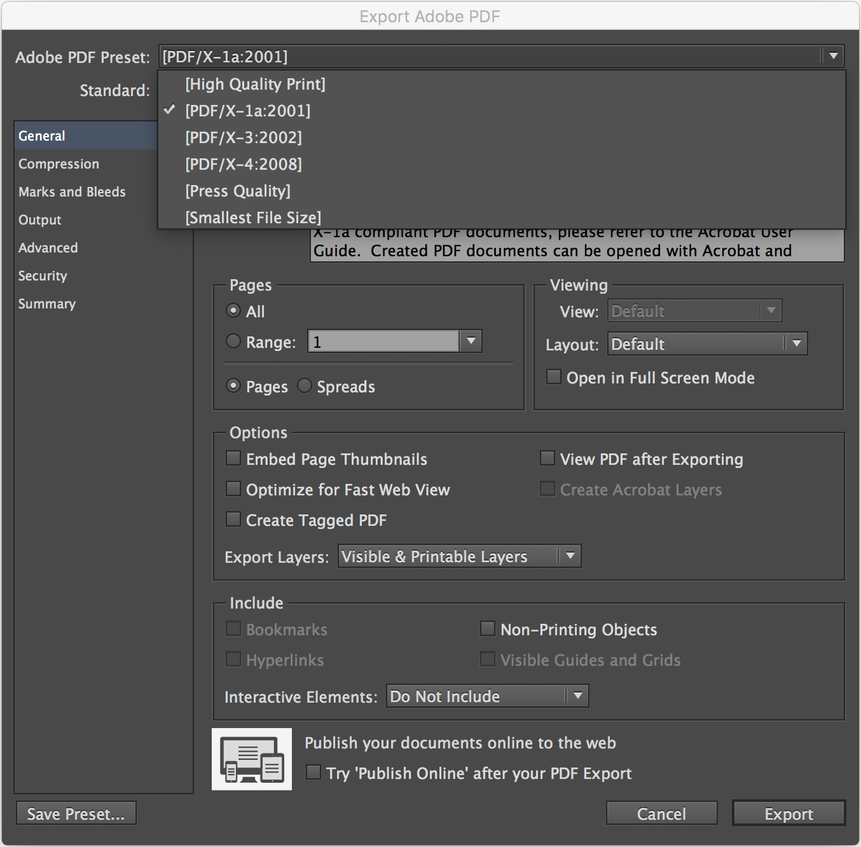The height and width of the screenshot is (847, 861).
Task: Enable View PDF after Exporting
Action: (548, 458)
